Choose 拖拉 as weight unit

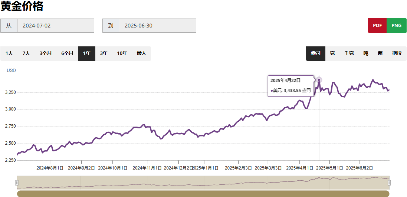[x=397, y=53]
